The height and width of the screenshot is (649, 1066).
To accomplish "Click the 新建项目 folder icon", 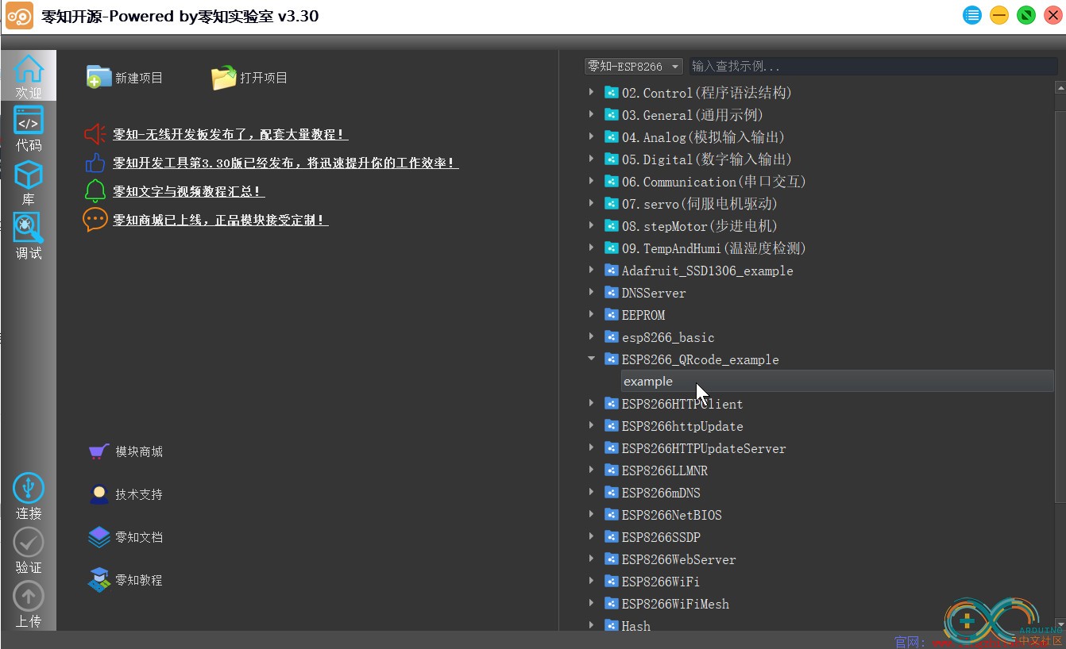I will [98, 77].
